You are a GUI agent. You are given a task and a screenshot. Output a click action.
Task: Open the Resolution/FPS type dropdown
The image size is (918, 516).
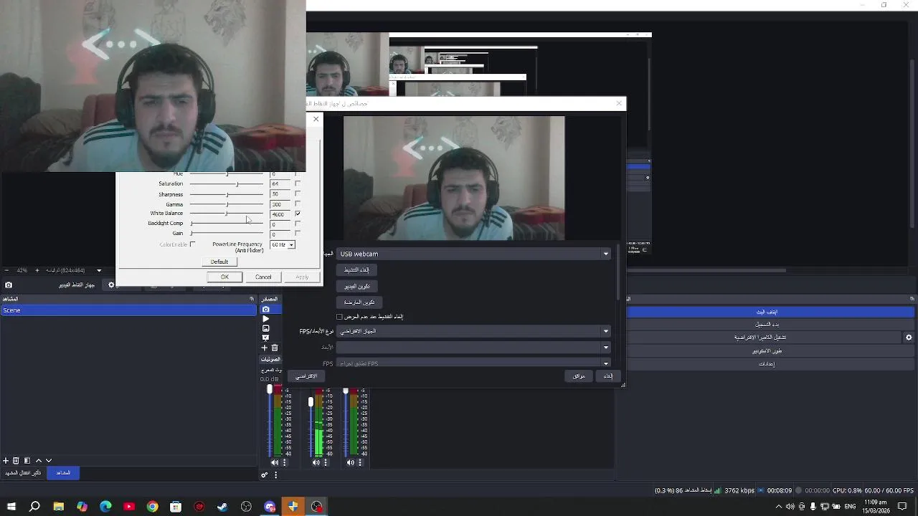(x=473, y=331)
